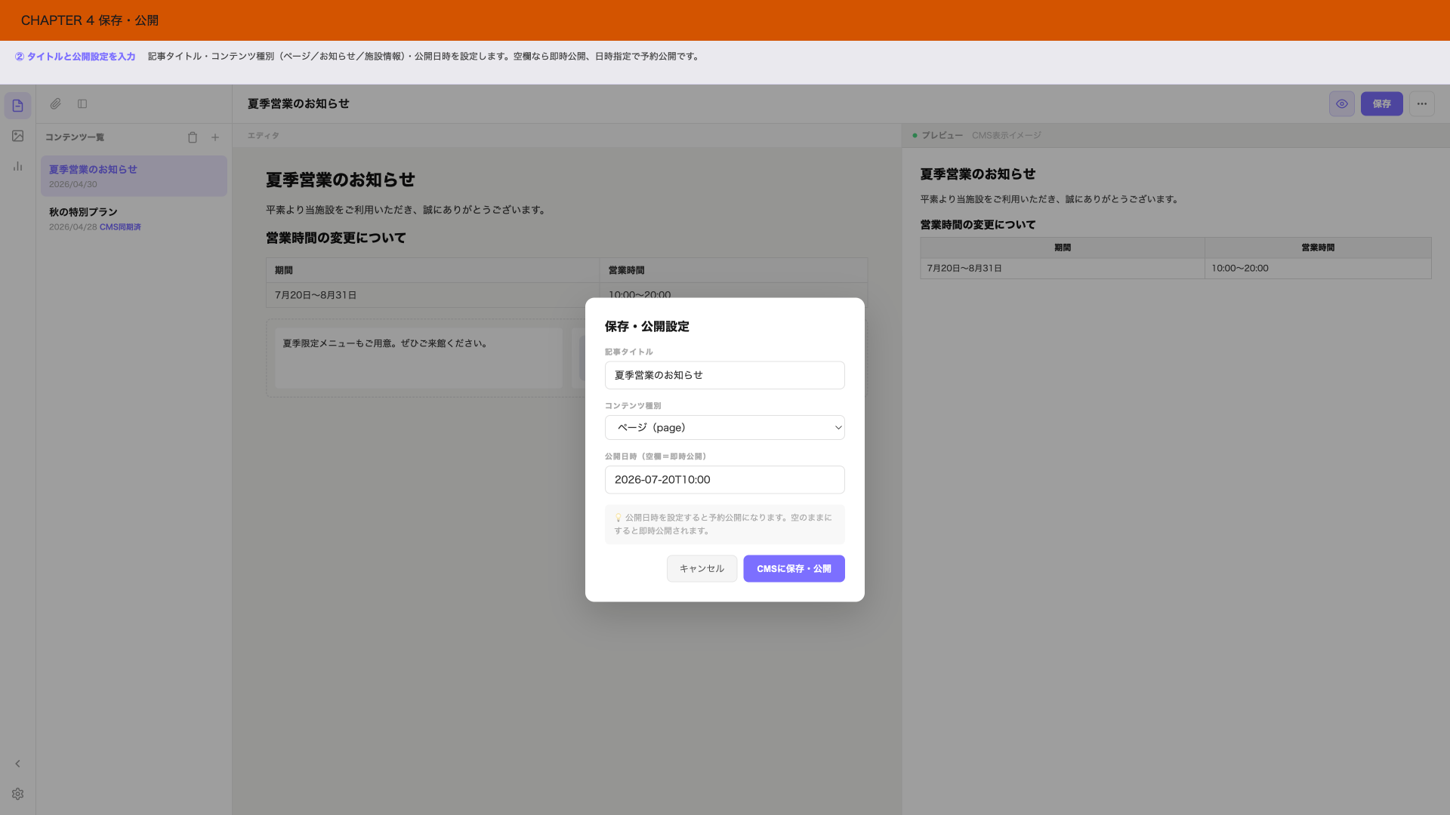Click the editor heading 営業時間の変更について
The image size is (1450, 815).
(336, 238)
